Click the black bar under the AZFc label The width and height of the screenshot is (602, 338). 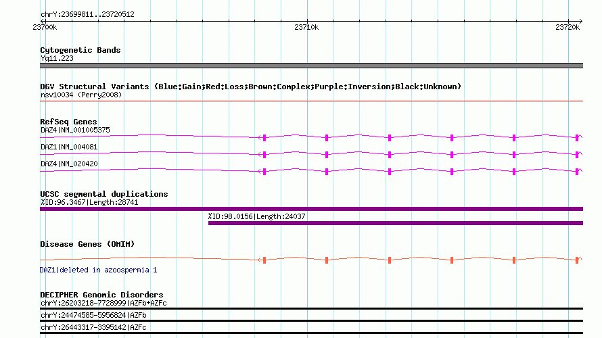311,333
